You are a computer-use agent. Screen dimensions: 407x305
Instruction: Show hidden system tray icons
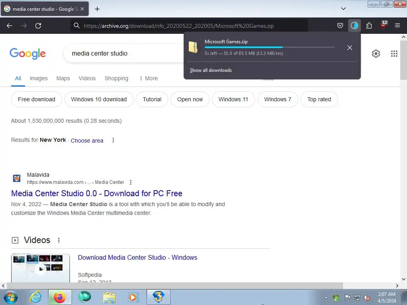point(326,297)
